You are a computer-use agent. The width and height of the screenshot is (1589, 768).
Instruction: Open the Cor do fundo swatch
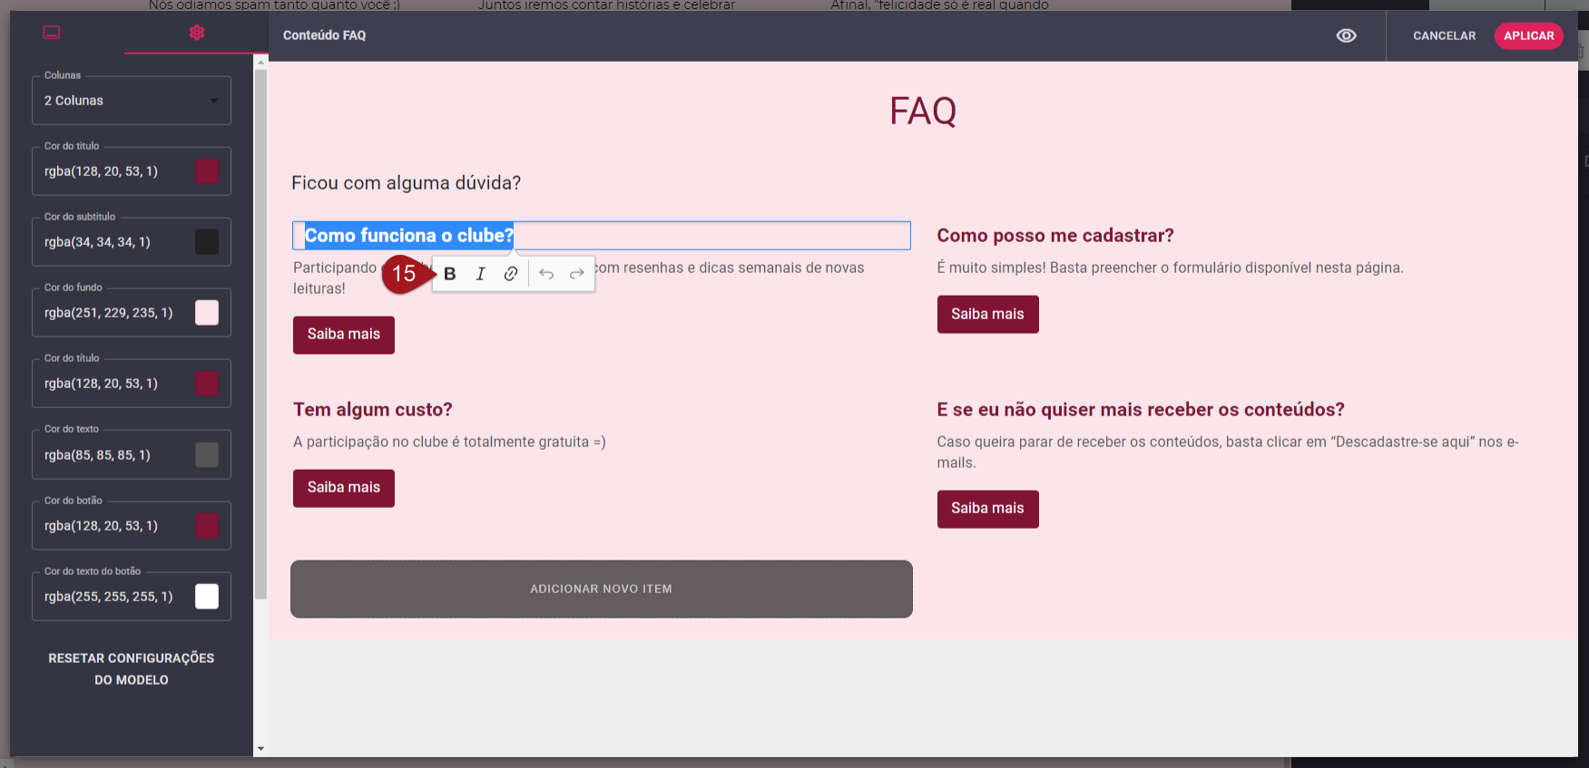(x=207, y=313)
